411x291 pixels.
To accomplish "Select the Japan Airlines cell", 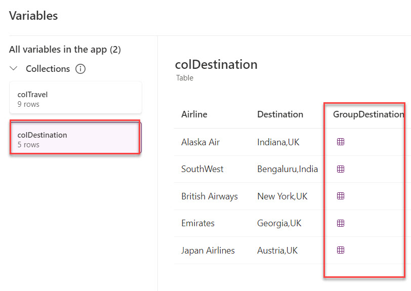I will tap(208, 251).
